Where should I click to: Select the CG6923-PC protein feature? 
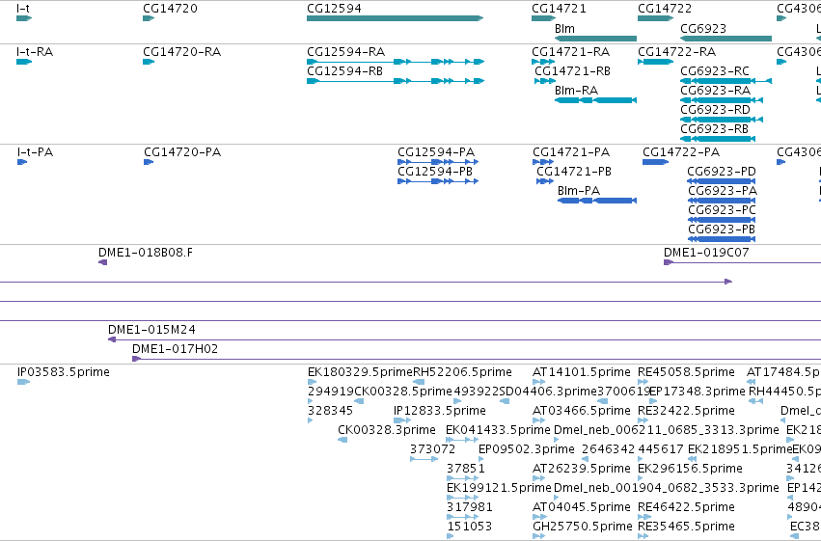tap(722, 220)
